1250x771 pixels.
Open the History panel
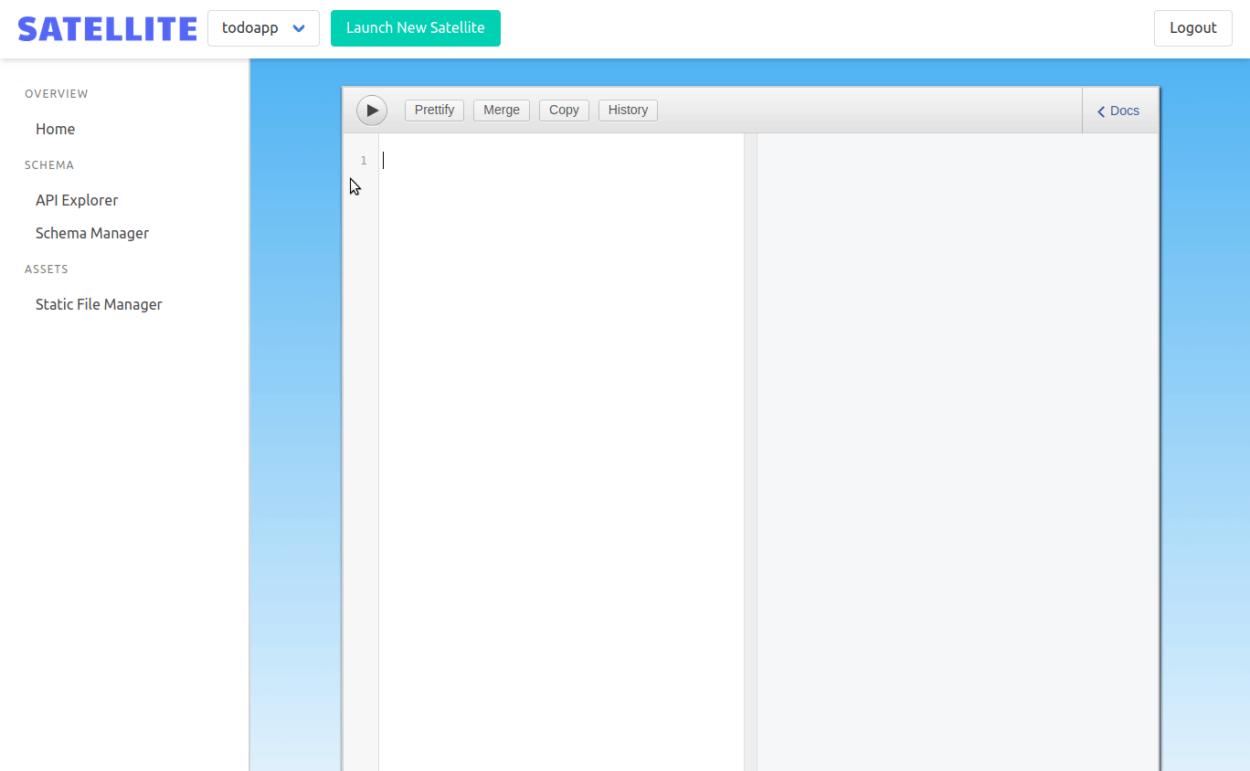(628, 111)
